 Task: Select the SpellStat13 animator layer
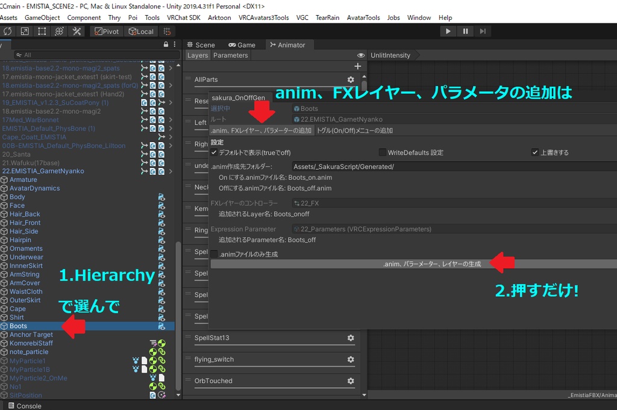click(x=211, y=338)
